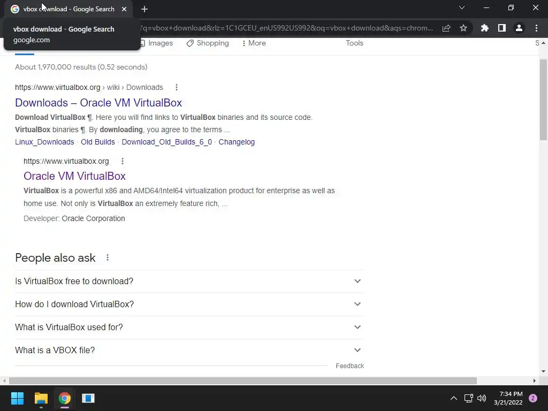Expand "How do I download VirtualBox?"

point(189,305)
